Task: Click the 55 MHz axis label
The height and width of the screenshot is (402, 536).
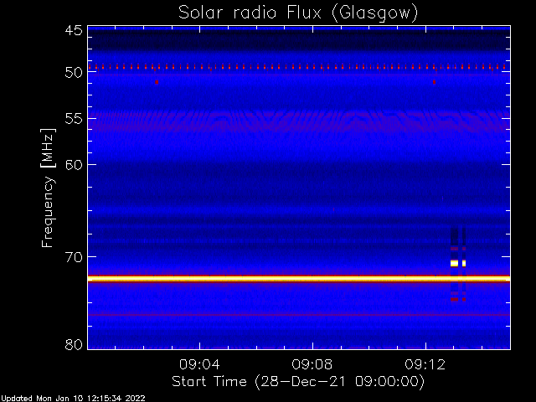Action: point(74,119)
